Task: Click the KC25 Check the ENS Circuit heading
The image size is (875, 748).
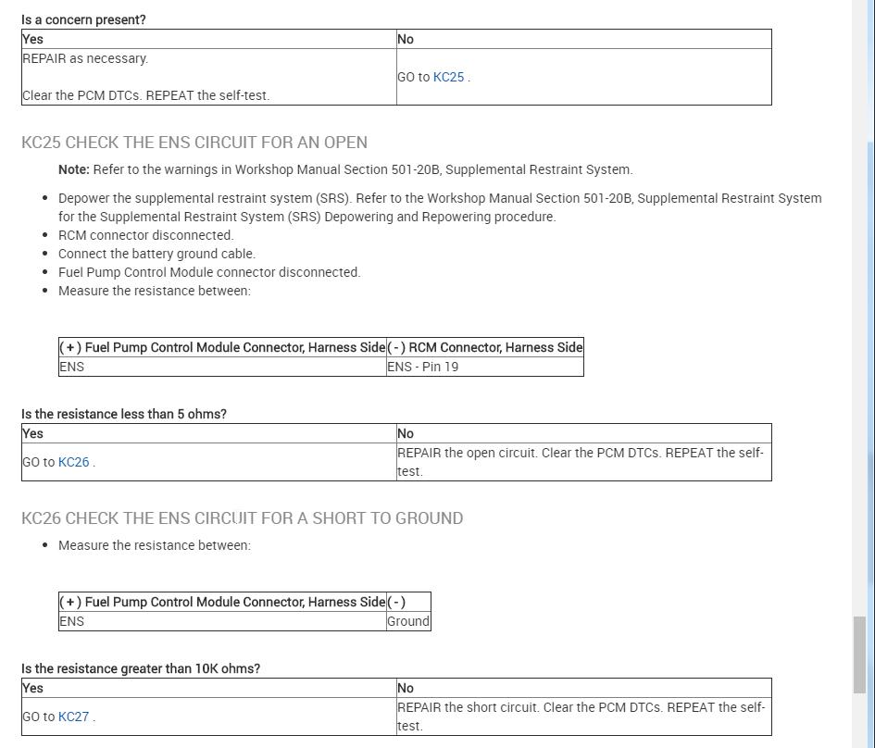Action: (x=194, y=143)
